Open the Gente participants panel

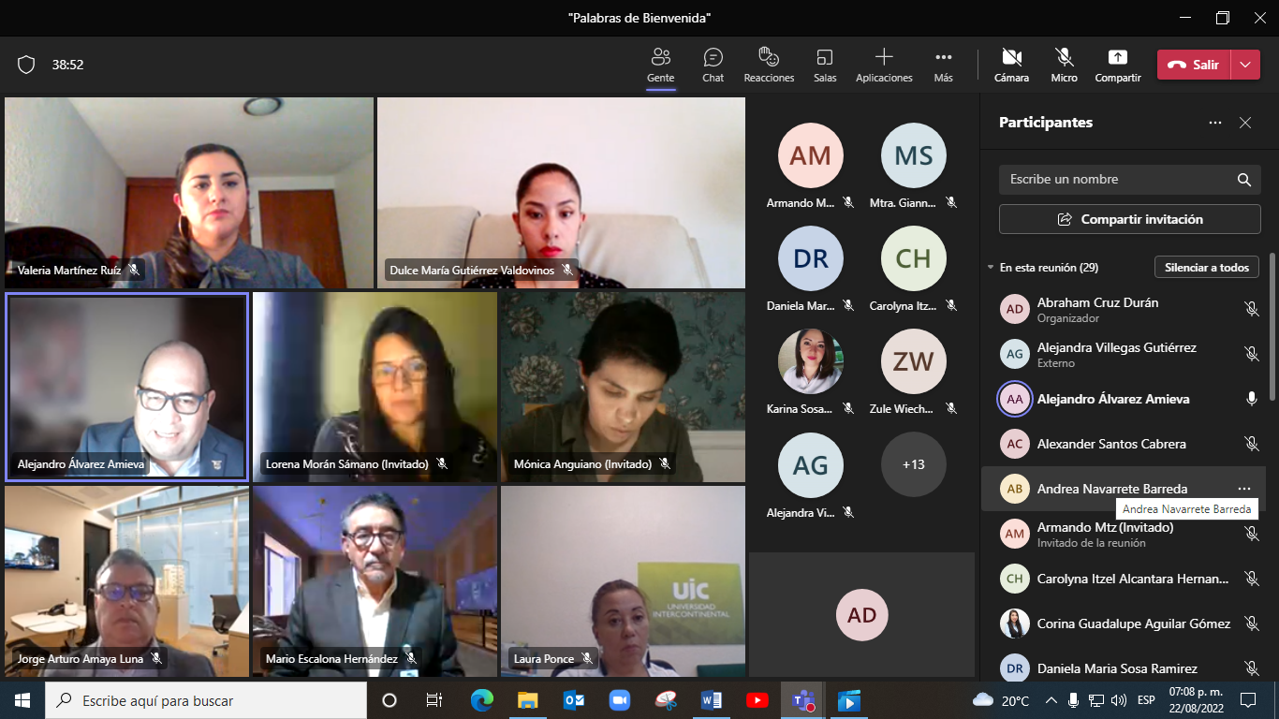click(x=660, y=65)
